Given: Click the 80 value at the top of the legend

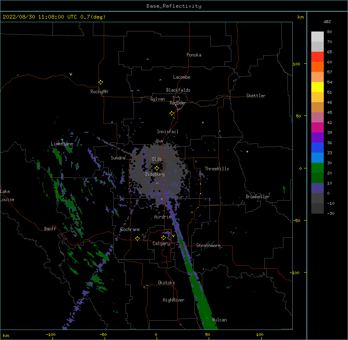Looking at the screenshot, I should point(329,32).
